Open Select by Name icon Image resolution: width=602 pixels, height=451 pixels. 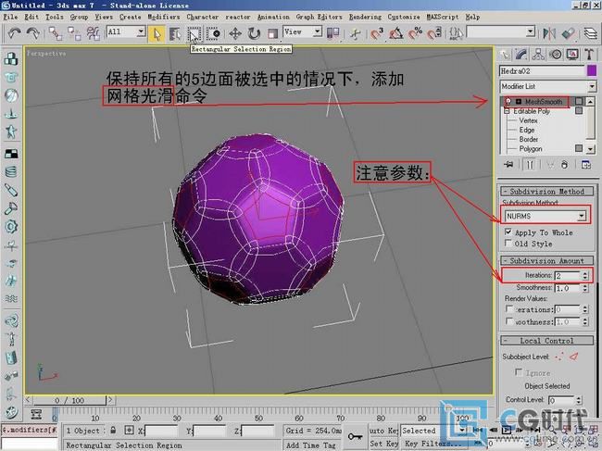175,33
